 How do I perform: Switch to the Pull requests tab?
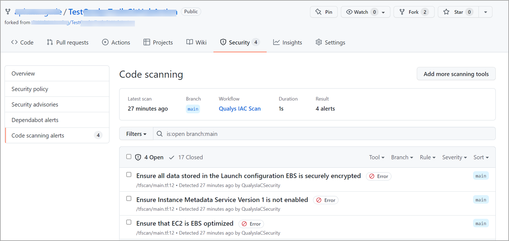click(67, 42)
